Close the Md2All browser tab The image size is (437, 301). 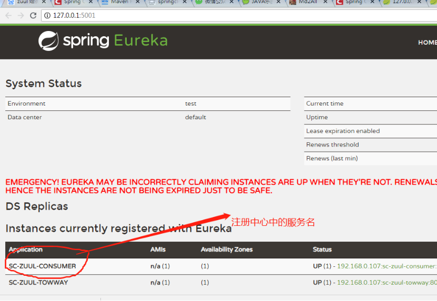pos(325,2)
